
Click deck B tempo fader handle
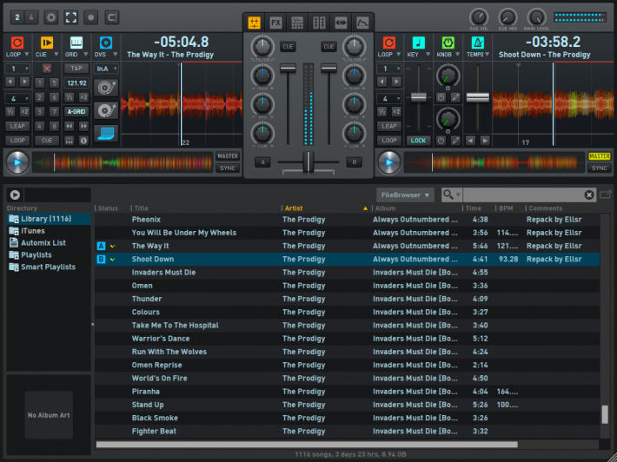click(478, 97)
